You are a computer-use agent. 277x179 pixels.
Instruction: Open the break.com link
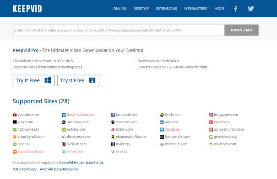[125, 129]
